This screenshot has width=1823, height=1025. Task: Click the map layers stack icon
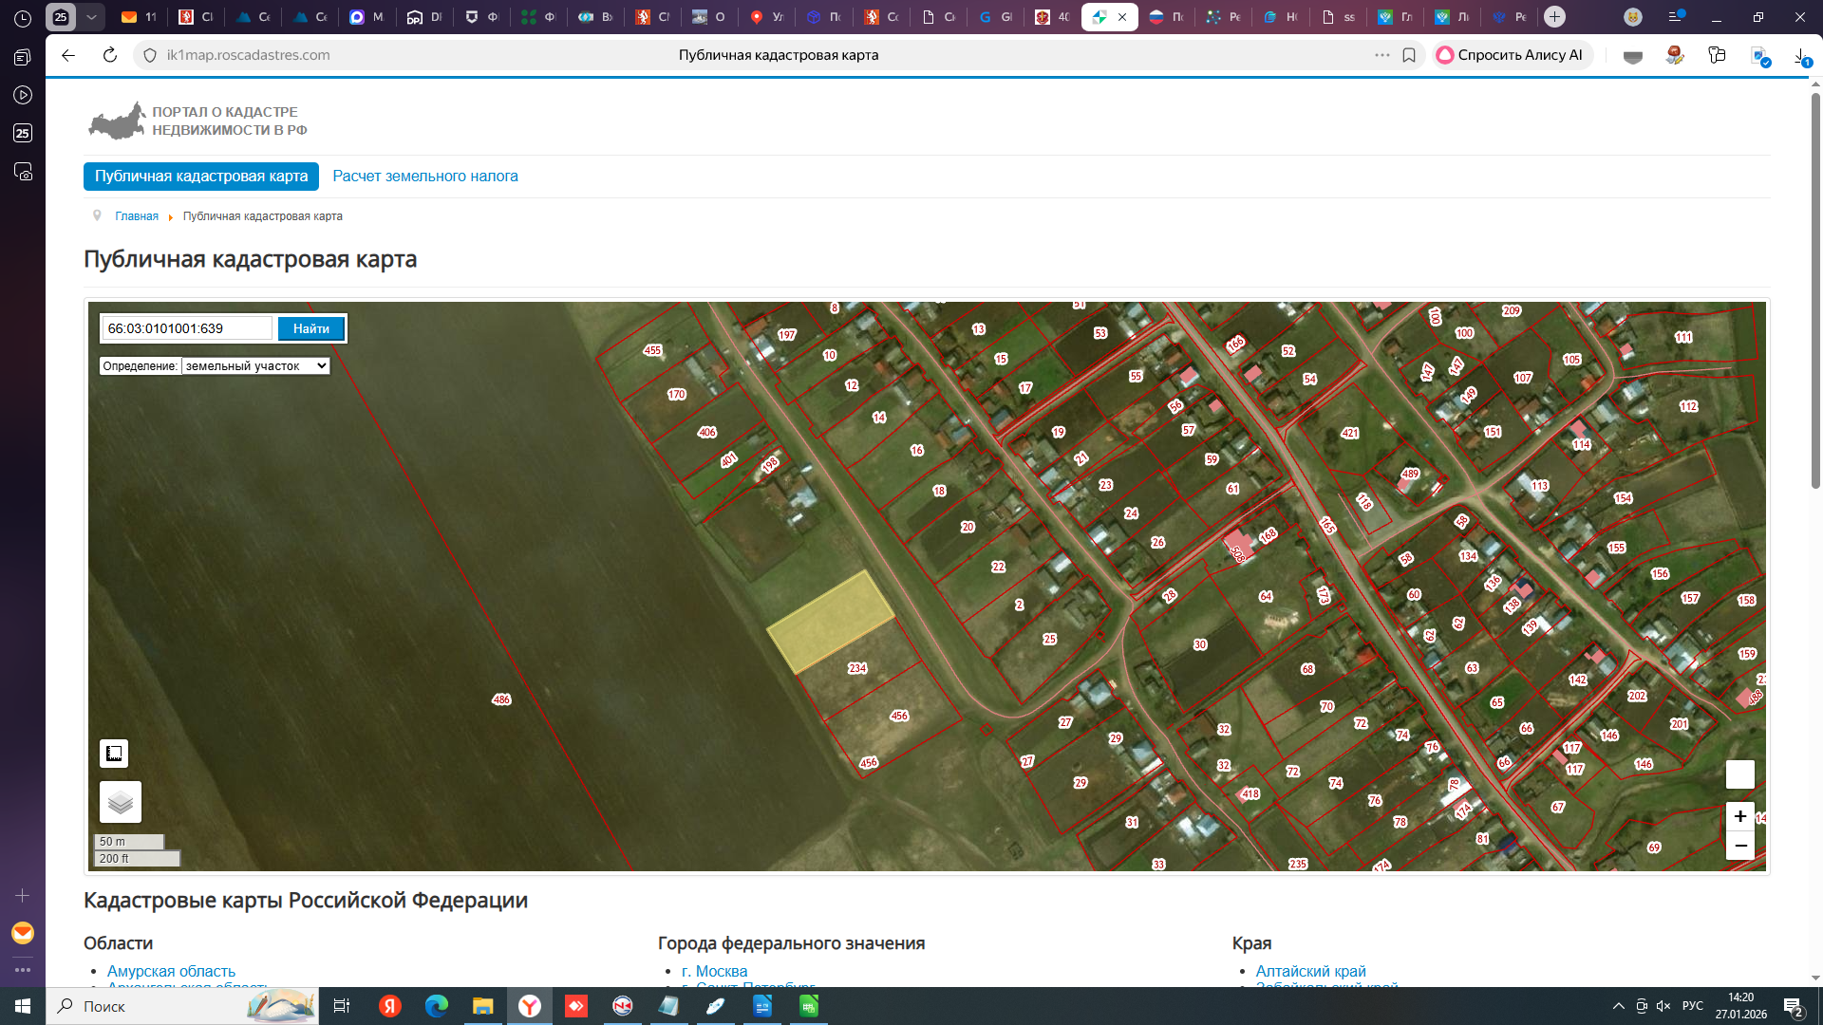120,802
